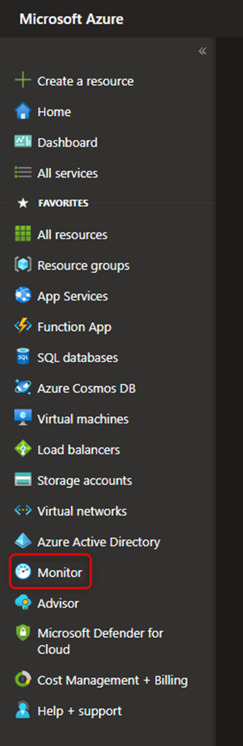
Task: Go to Home
Action: (54, 112)
